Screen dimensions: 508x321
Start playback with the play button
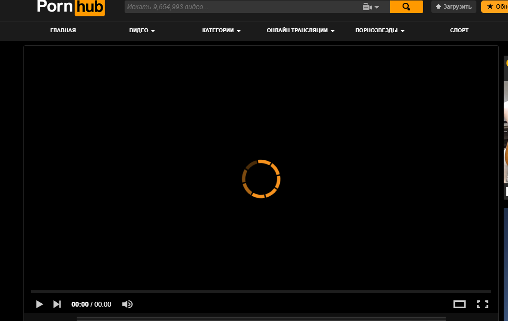click(39, 304)
